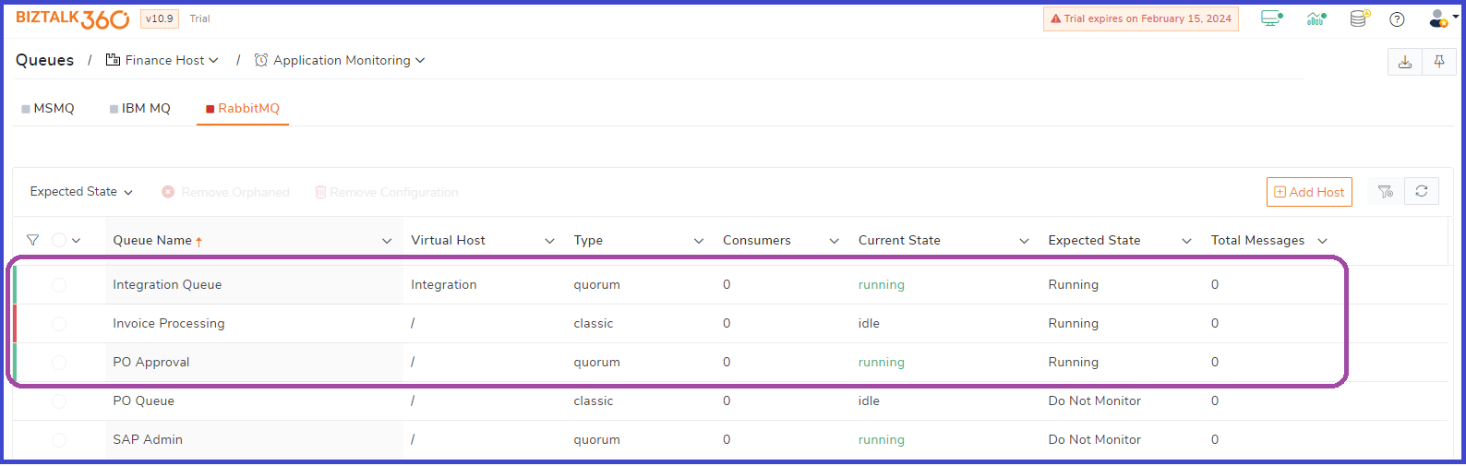The height and width of the screenshot is (466, 1466).
Task: Refresh the RabbitMQ queues grid
Action: click(1422, 191)
